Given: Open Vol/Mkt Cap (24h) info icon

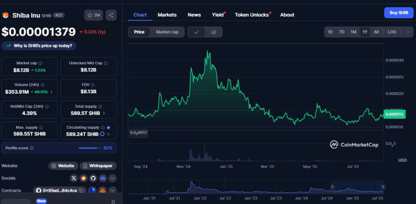Looking at the screenshot, I should 47,106.
